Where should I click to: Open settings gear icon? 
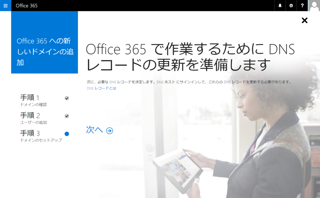click(x=291, y=6)
